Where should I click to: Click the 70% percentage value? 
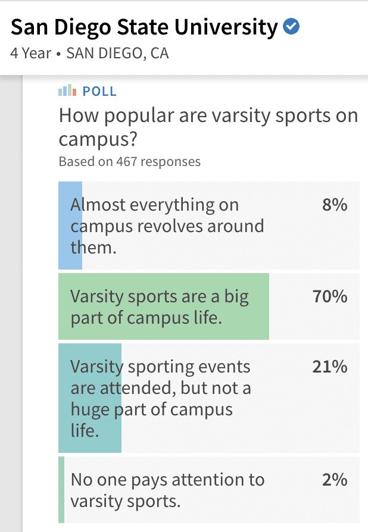330,296
